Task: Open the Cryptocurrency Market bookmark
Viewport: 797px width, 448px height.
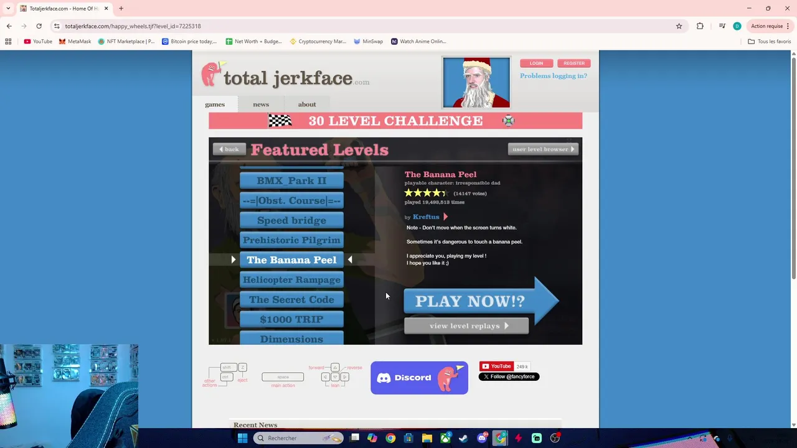Action: click(x=318, y=42)
